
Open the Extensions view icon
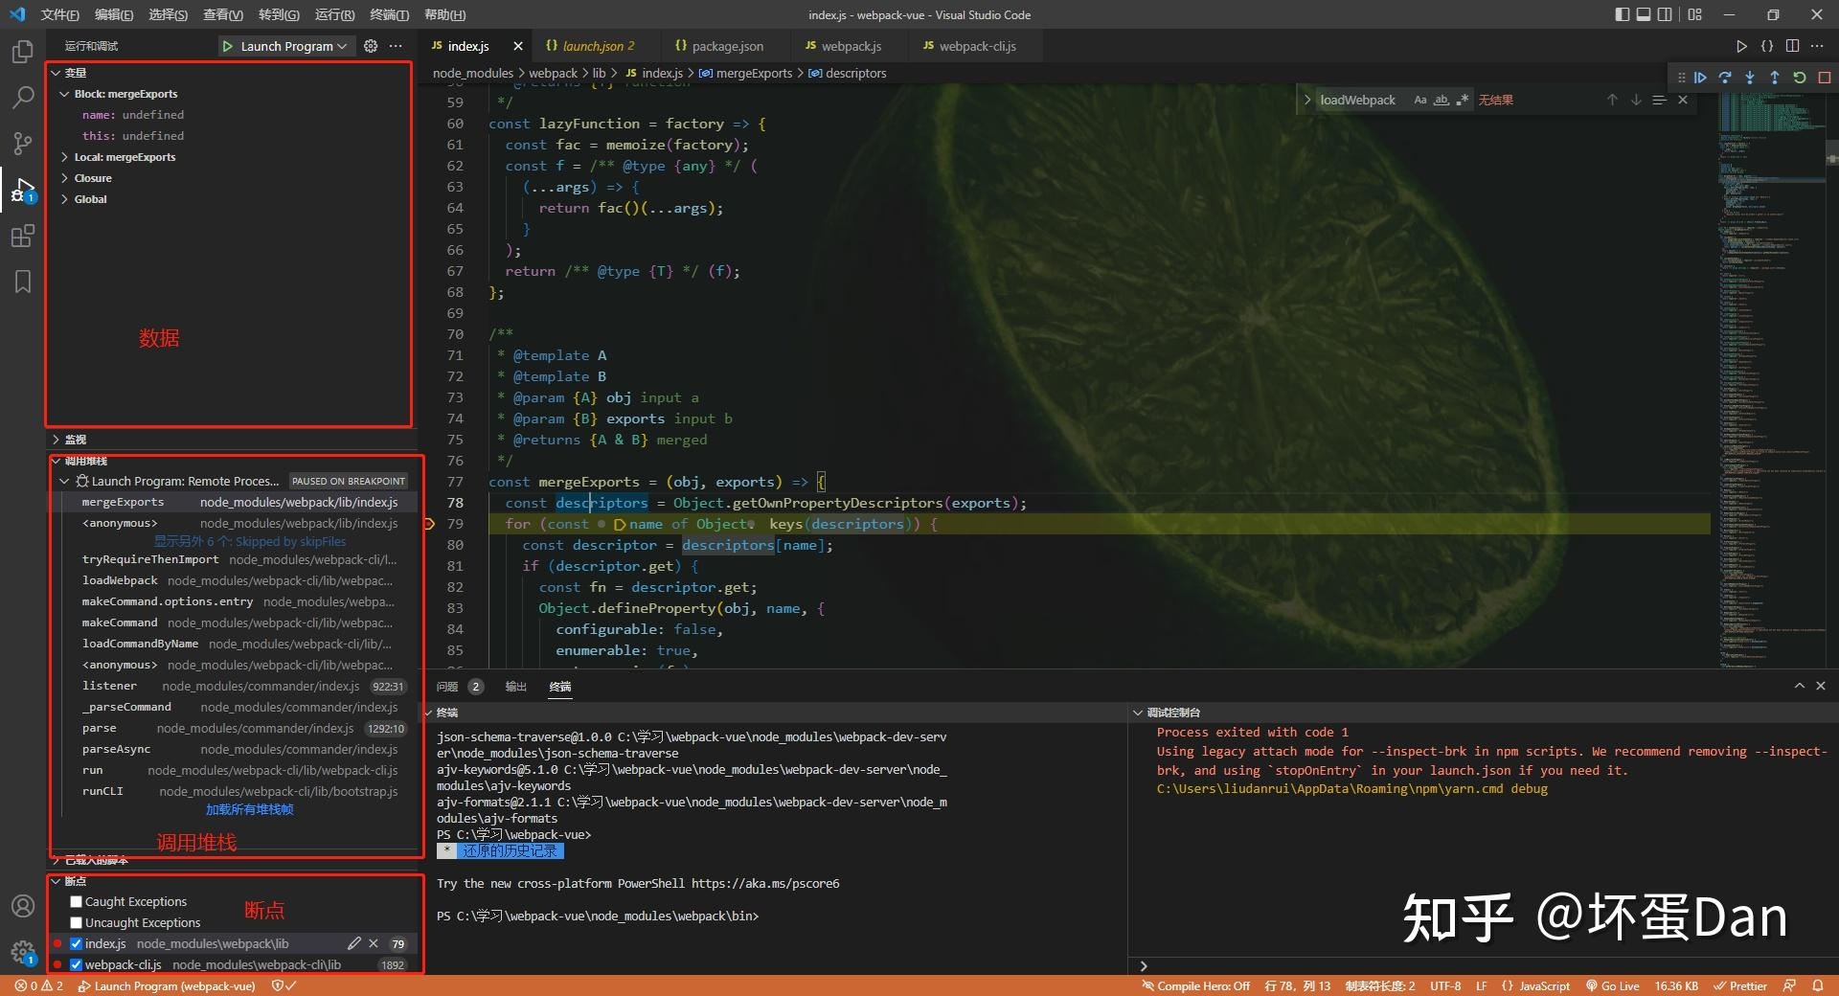coord(23,236)
